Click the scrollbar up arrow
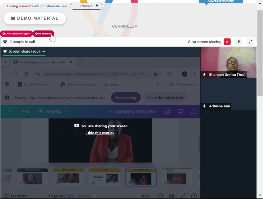The width and height of the screenshot is (263, 199). pos(260,3)
